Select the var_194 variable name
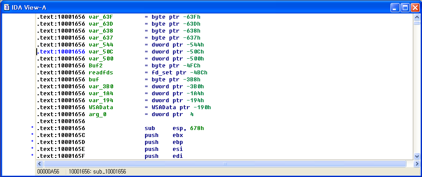 coord(101,100)
